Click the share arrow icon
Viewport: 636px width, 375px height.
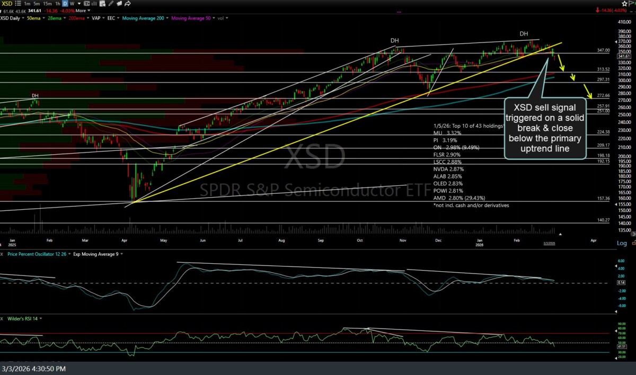(x=128, y=3)
